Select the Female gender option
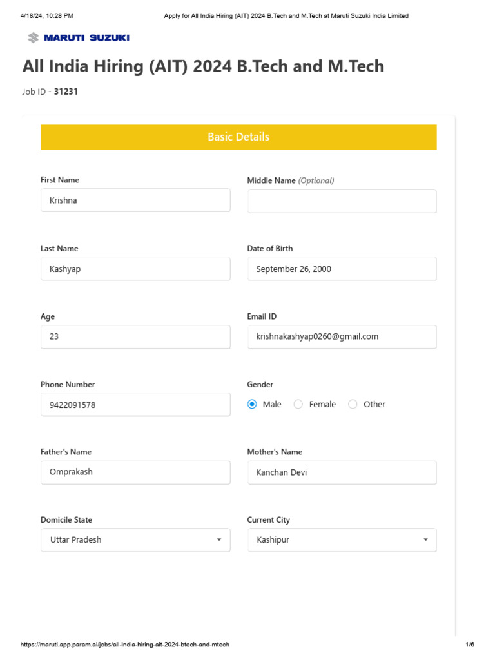Screen dimensions: 495x660 click(x=298, y=404)
